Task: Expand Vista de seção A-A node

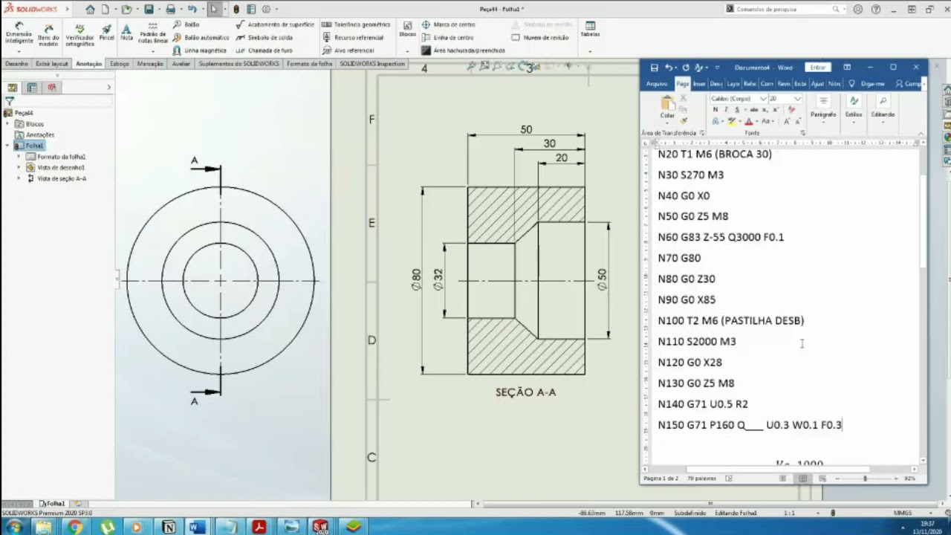Action: (x=19, y=178)
